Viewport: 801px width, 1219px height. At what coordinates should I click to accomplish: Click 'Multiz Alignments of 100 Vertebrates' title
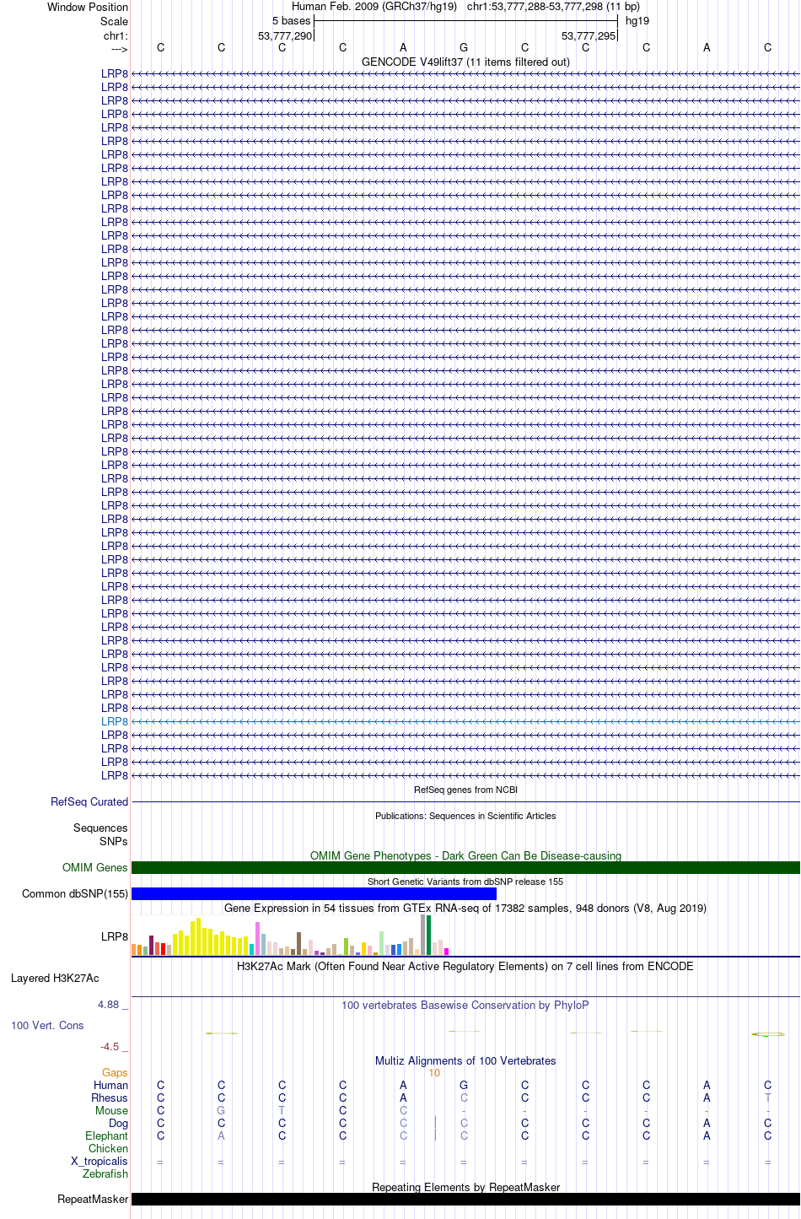point(465,1060)
